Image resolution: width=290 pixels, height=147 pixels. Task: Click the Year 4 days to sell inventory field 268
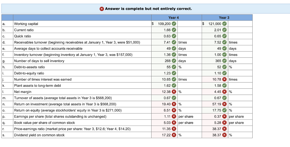(x=165, y=61)
